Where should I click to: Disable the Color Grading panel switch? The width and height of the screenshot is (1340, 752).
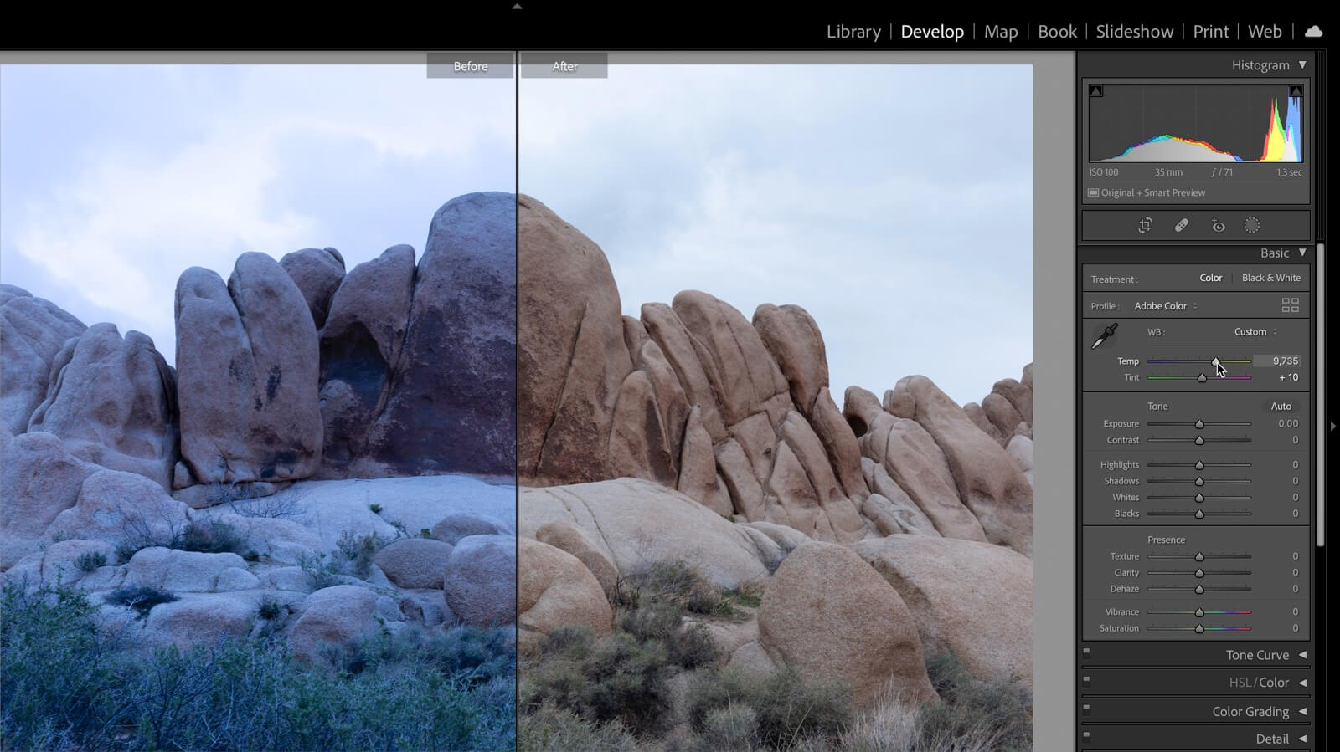[1086, 708]
